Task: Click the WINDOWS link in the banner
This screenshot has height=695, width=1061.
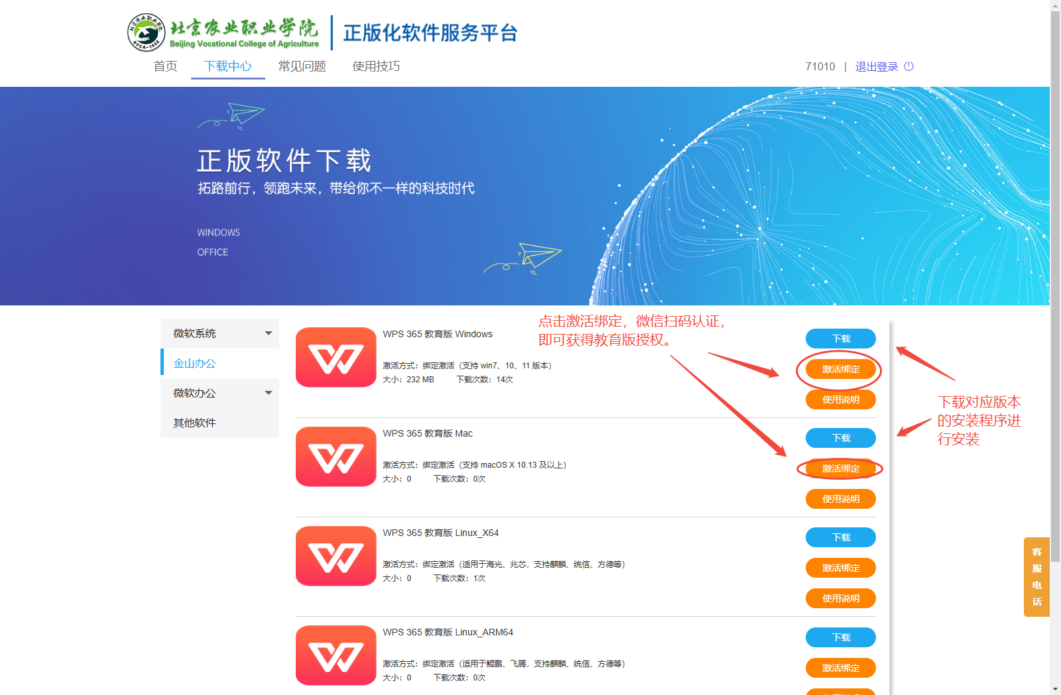Action: tap(218, 233)
